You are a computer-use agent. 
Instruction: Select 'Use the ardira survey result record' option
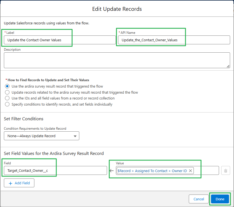click(7, 86)
